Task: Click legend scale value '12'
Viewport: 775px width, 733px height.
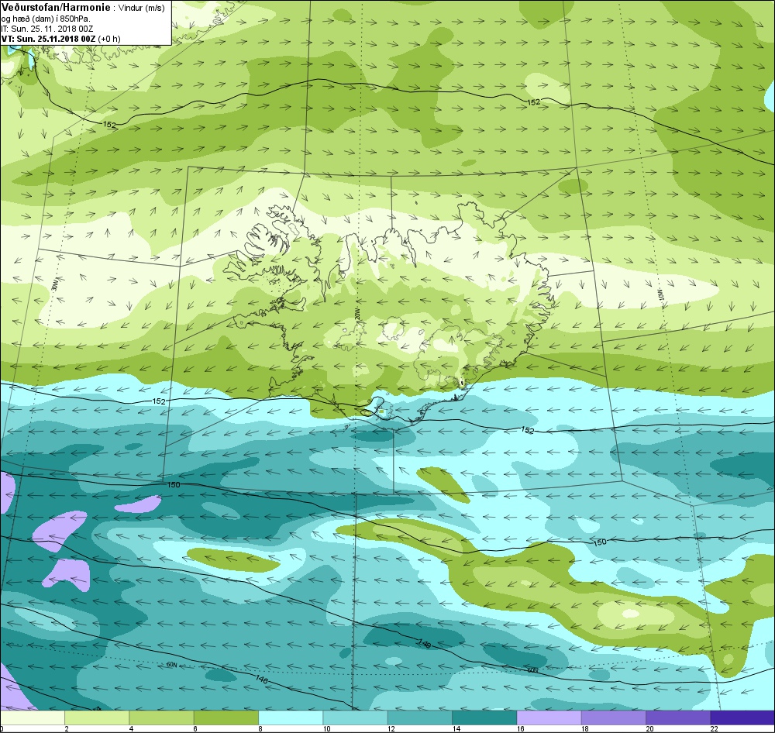Action: pos(392,728)
